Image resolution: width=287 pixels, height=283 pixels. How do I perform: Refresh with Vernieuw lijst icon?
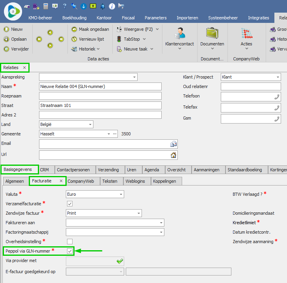(74, 39)
